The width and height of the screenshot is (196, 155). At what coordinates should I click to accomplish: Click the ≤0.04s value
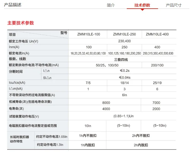point(125,77)
